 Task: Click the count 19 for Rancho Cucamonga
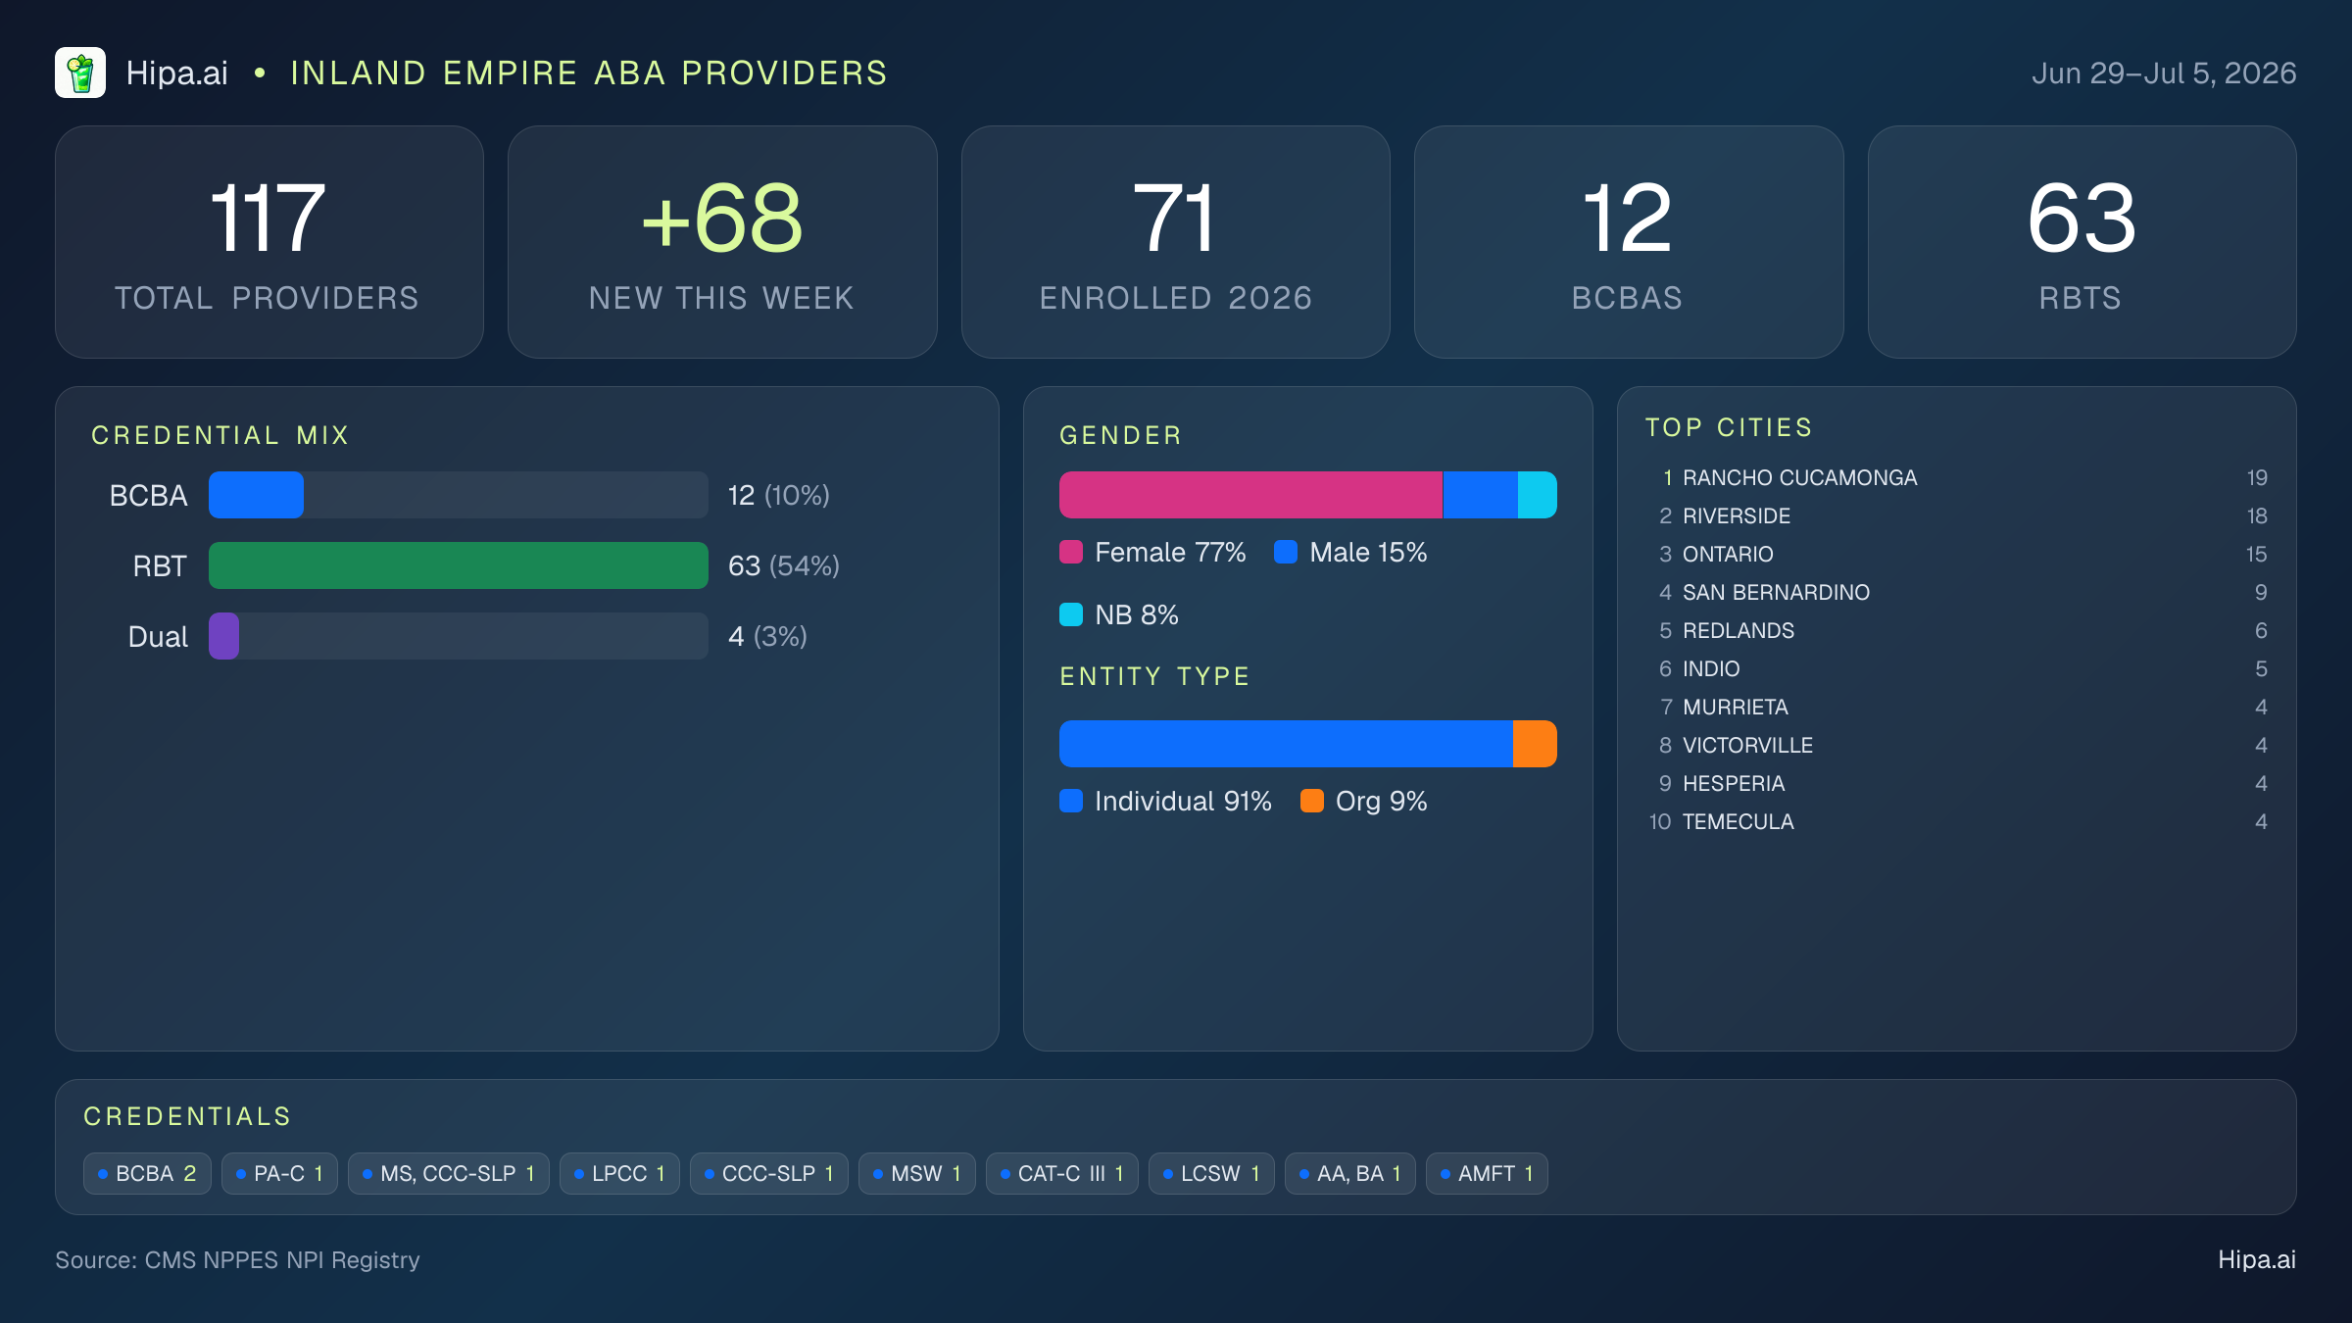click(x=2257, y=477)
